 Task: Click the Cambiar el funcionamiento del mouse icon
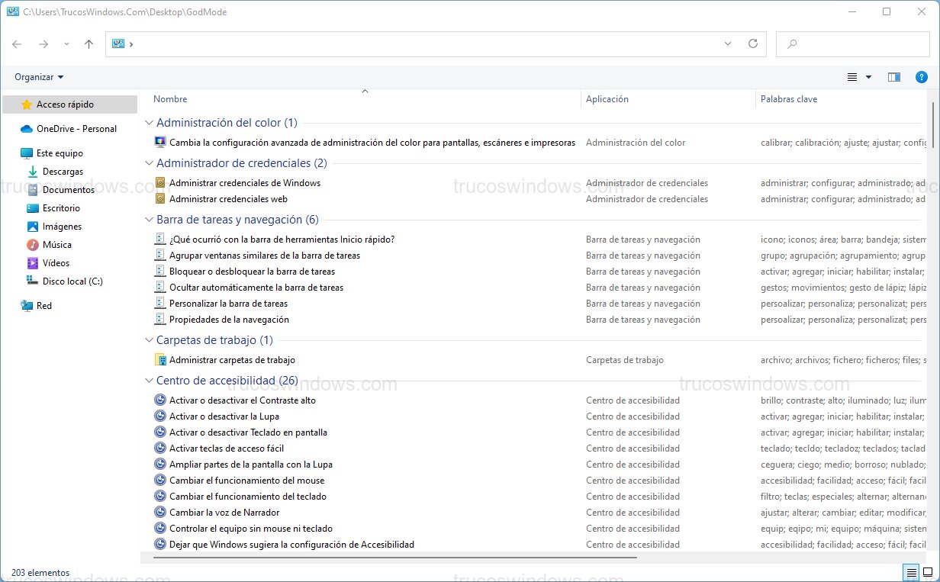pyautogui.click(x=160, y=480)
